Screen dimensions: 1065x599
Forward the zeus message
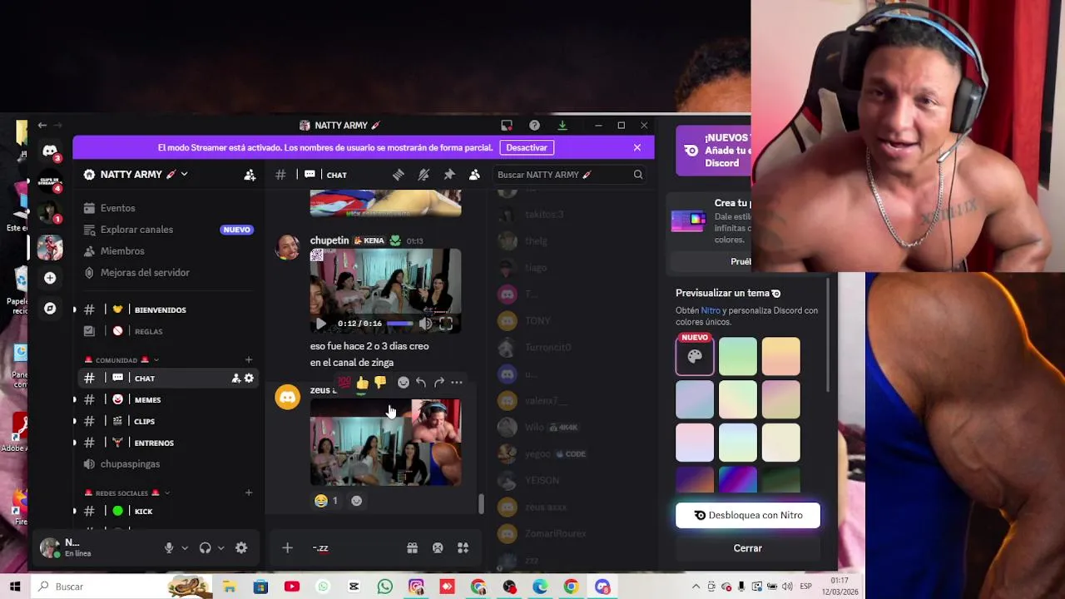438,383
